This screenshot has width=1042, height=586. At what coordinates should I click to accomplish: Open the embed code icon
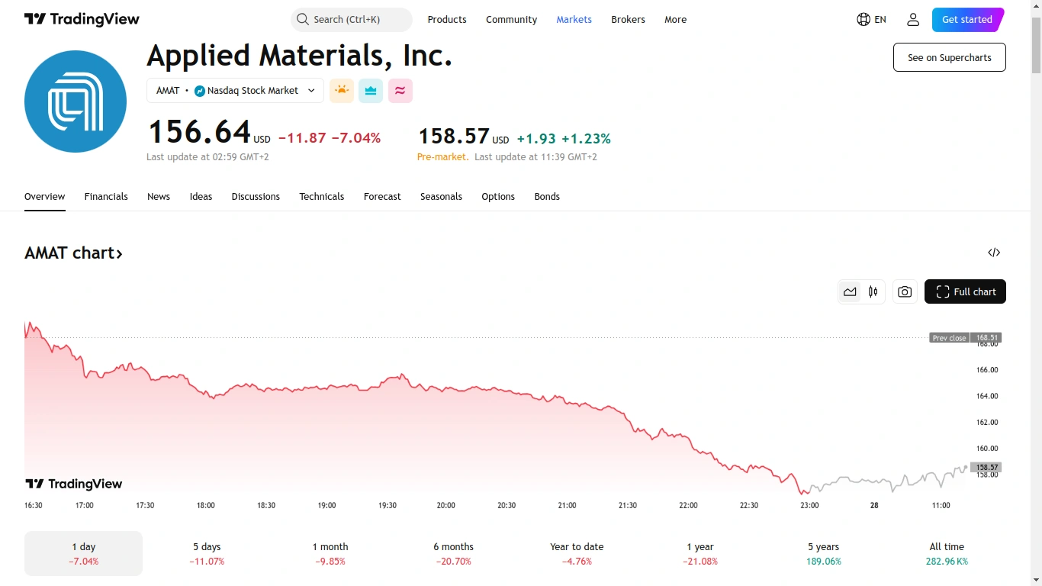click(x=994, y=253)
